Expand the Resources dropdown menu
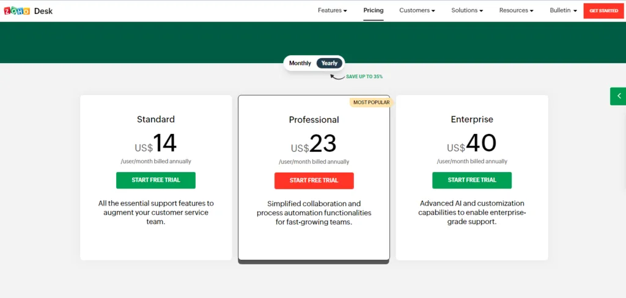626x298 pixels. (516, 10)
